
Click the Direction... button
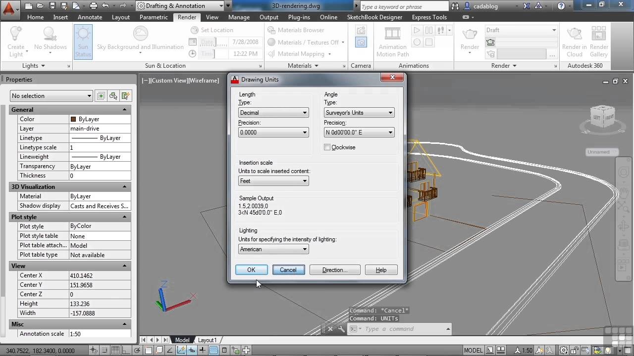[335, 270]
